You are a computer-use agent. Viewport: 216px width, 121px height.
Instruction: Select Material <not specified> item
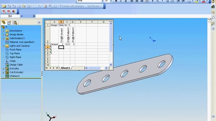(x=22, y=42)
